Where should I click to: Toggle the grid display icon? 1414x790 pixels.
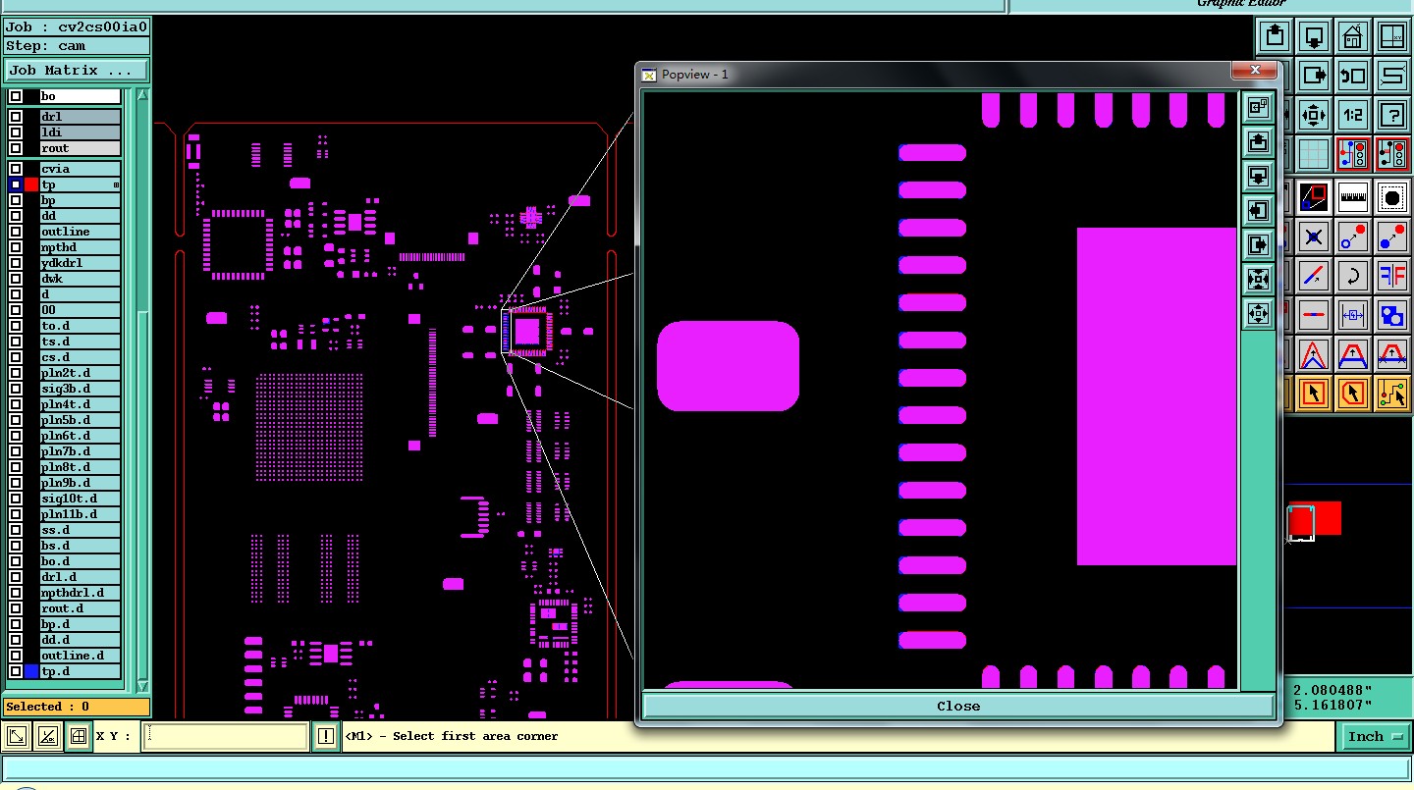pos(1314,153)
